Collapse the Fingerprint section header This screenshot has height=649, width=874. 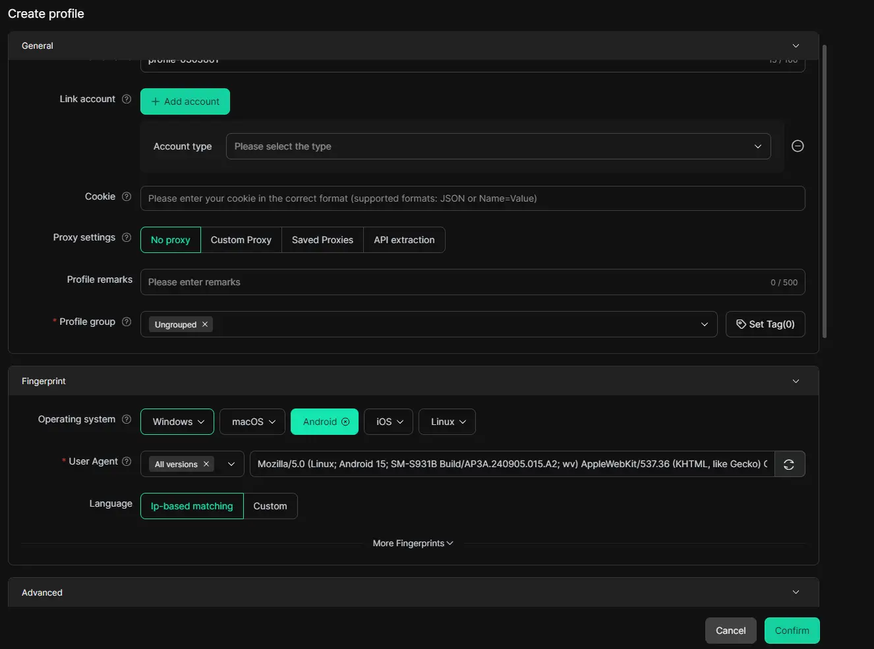point(796,381)
